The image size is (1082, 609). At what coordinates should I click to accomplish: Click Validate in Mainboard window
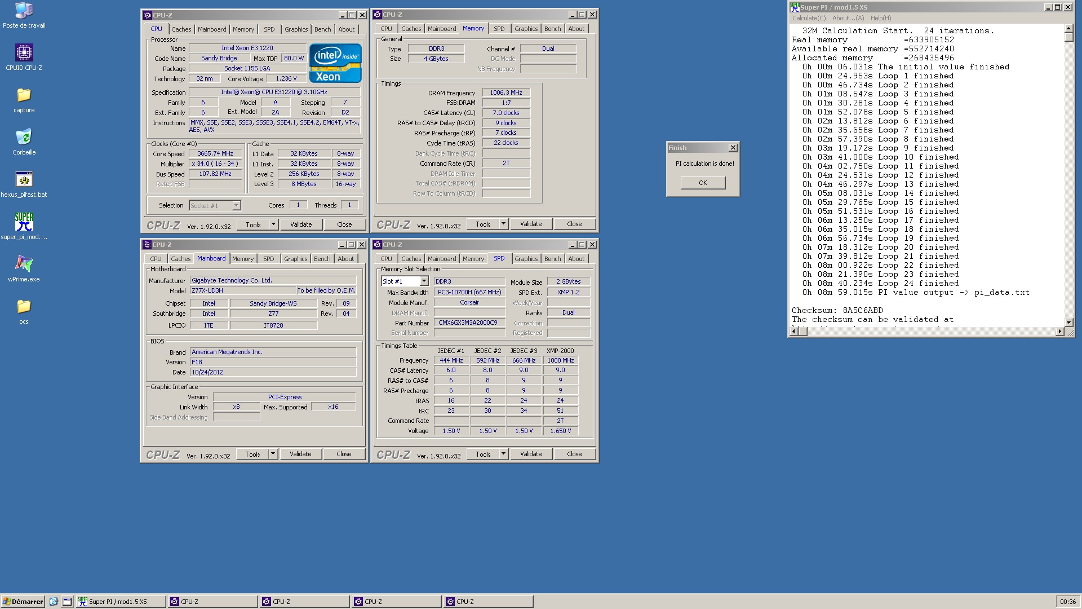coord(300,454)
